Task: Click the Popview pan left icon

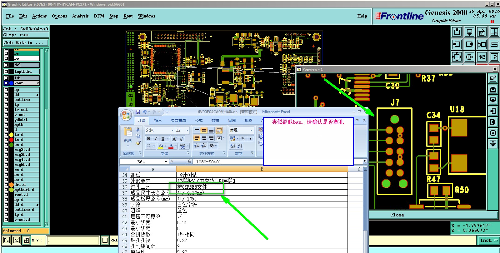Action: (x=493, y=111)
